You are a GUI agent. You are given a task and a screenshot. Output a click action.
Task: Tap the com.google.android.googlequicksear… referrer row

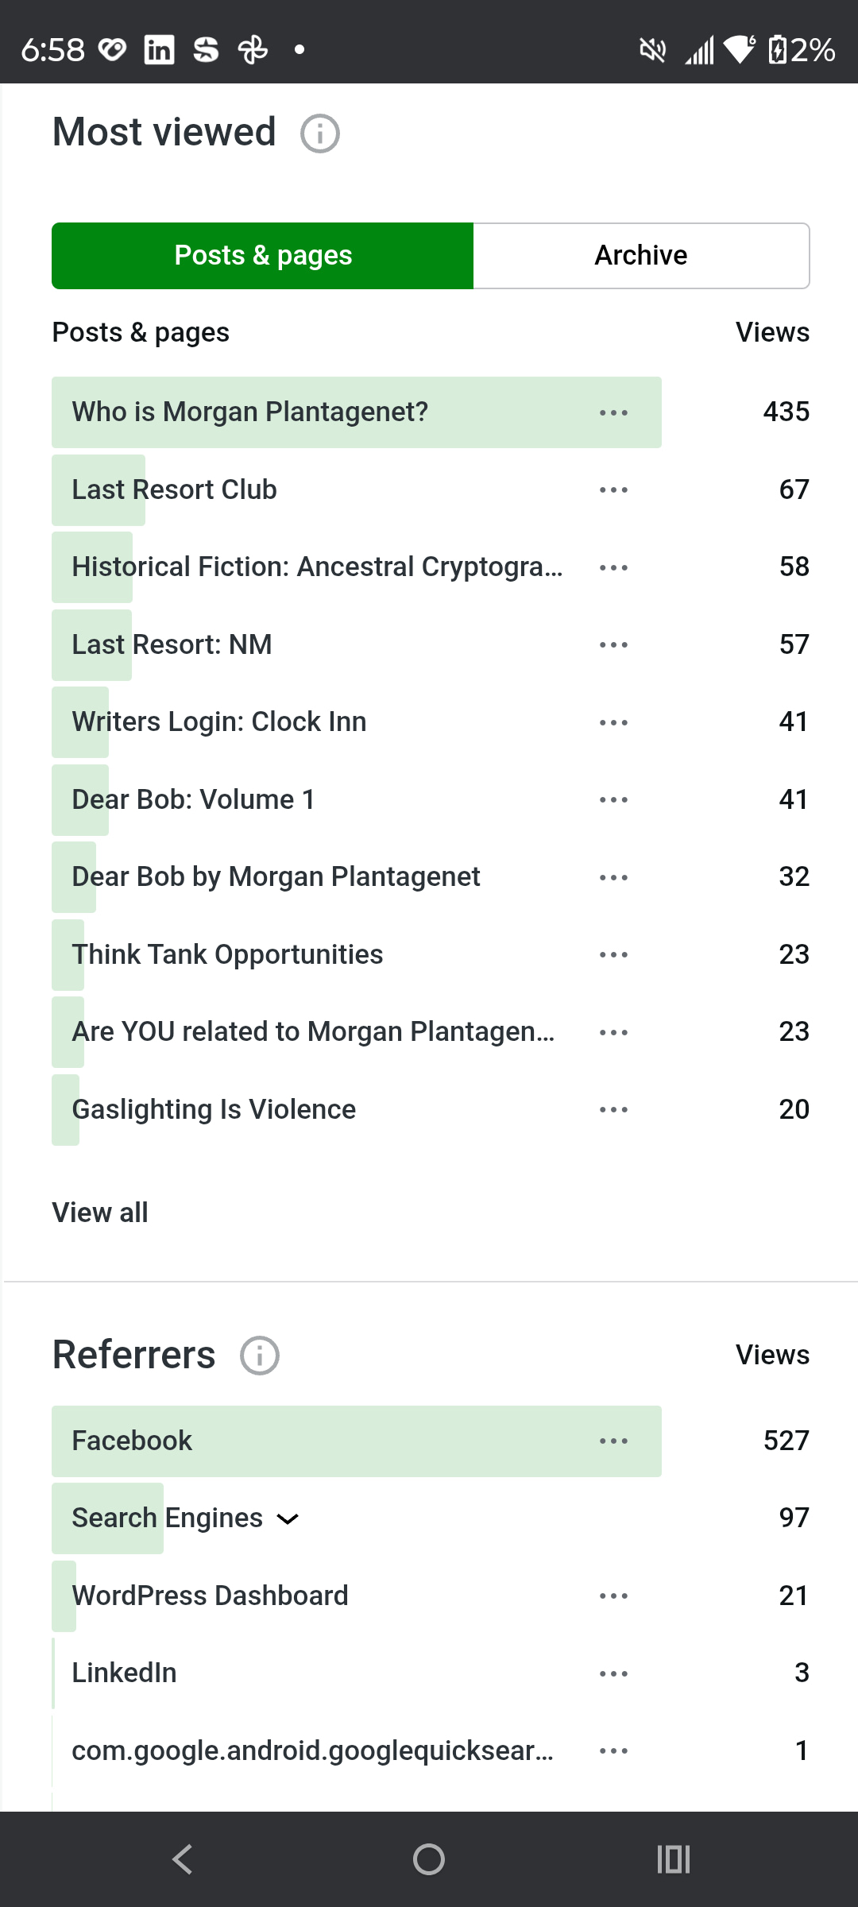tap(311, 1750)
